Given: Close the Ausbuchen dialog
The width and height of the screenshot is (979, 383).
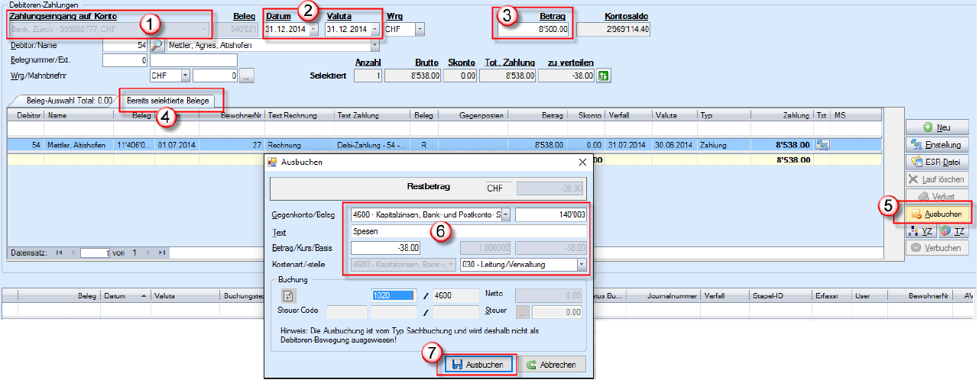Looking at the screenshot, I should click(584, 163).
